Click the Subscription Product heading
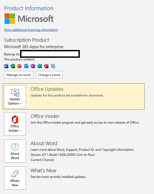Viewport: 154px width, 194px height. tap(27, 40)
